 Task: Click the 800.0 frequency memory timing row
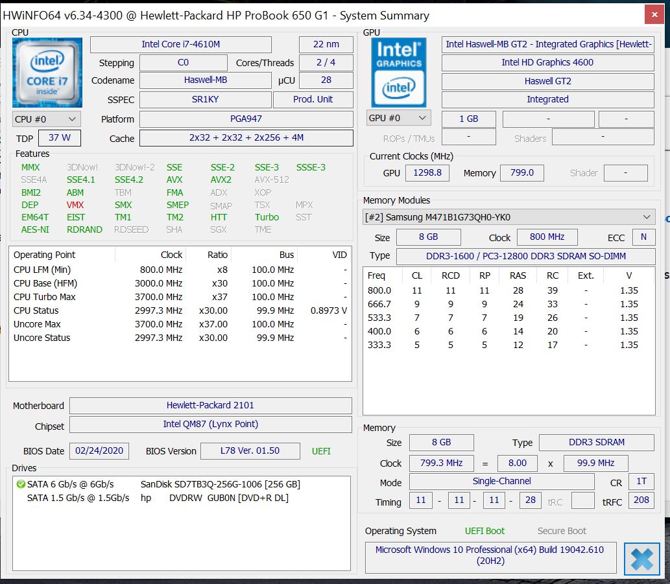click(x=508, y=290)
